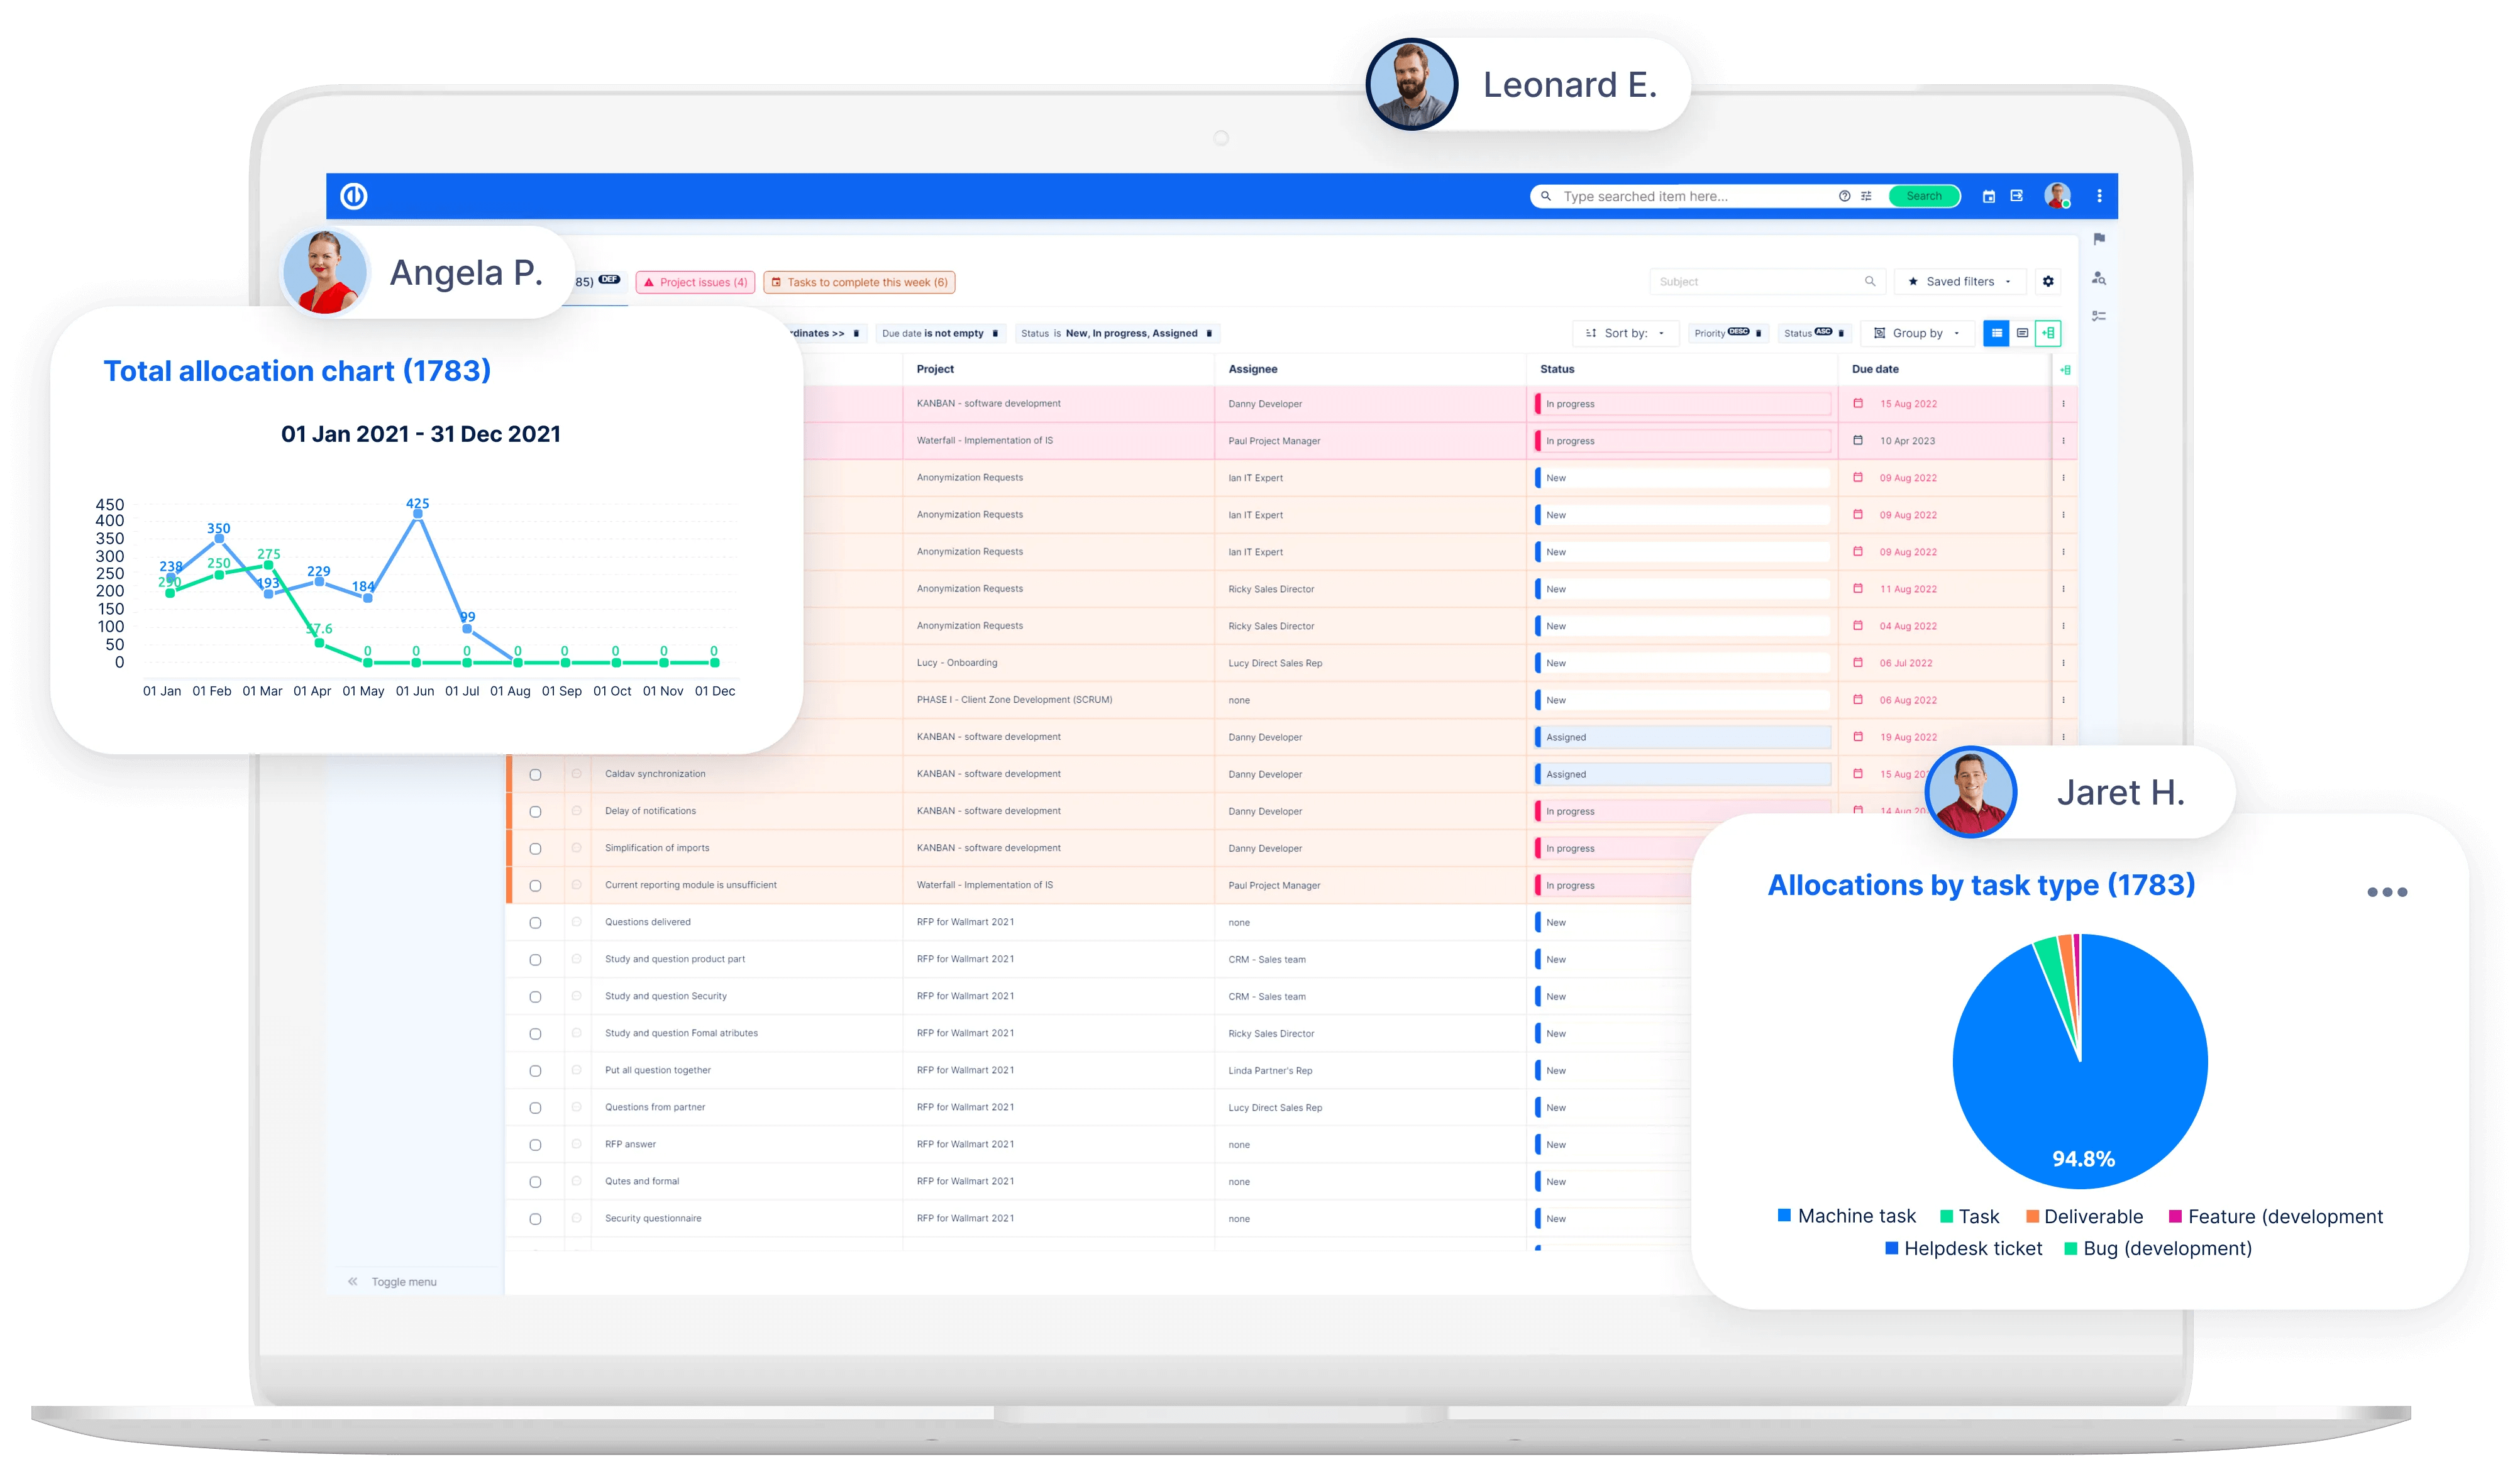The height and width of the screenshot is (1457, 2520).
Task: Select the Security questionnaire row checkbox
Action: click(x=535, y=1219)
